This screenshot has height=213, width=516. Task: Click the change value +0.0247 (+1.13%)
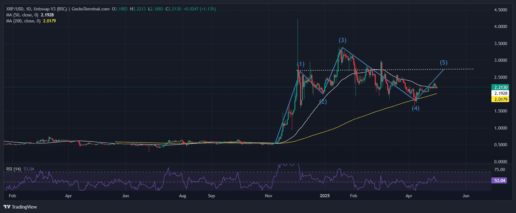(200, 9)
